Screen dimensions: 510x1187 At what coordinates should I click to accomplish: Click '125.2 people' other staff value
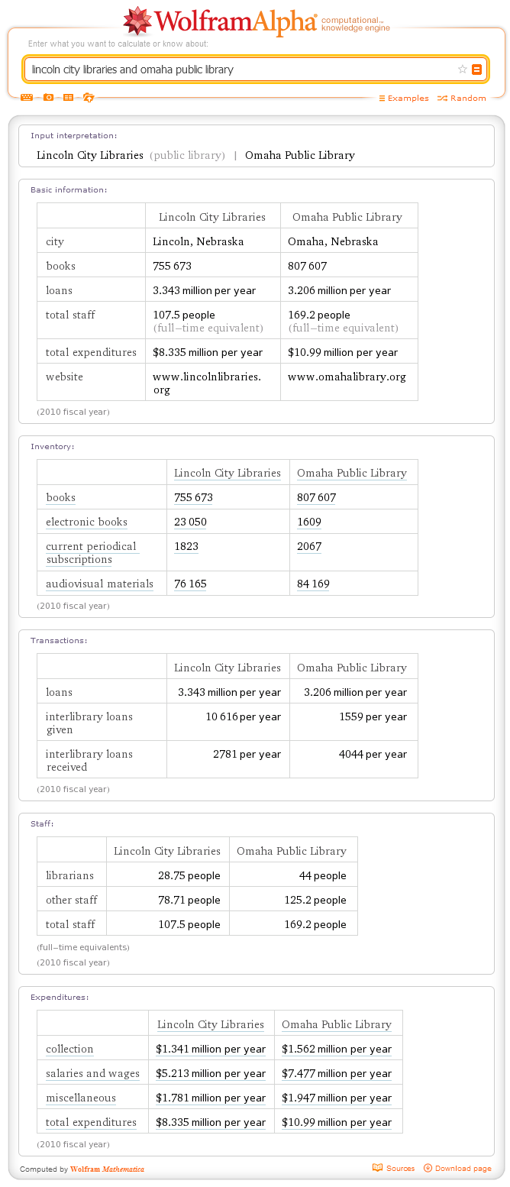(x=315, y=900)
